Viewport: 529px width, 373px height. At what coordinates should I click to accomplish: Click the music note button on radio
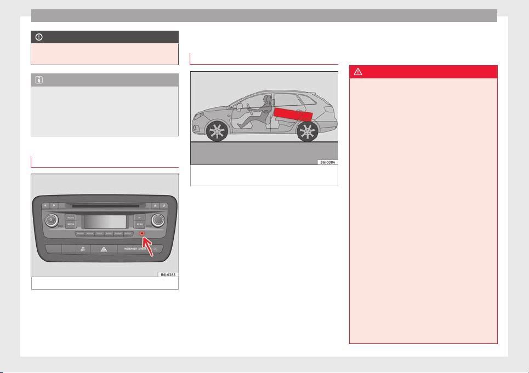coord(164,205)
